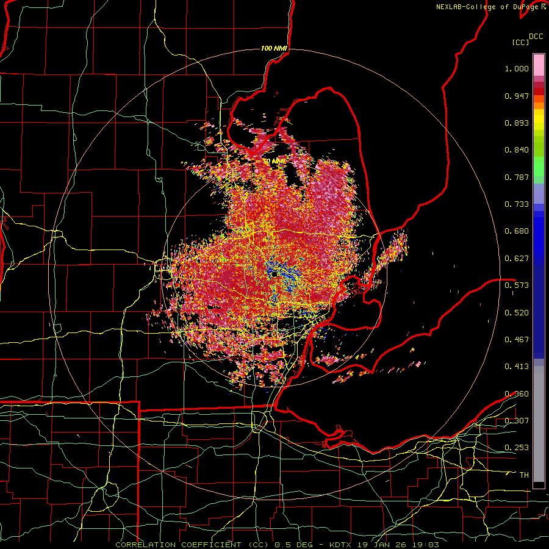Click the 100 NMI range ring label
Screen dimensions: 549x549
tap(274, 48)
